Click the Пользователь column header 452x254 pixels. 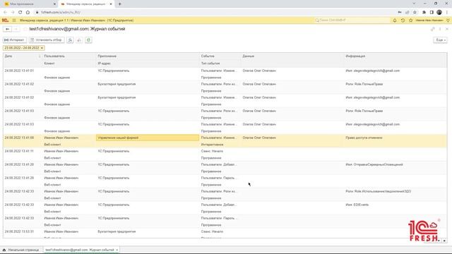pos(69,56)
